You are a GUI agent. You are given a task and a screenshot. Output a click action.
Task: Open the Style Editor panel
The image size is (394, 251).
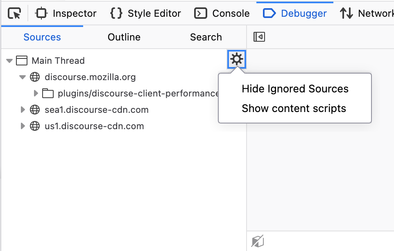(x=145, y=13)
